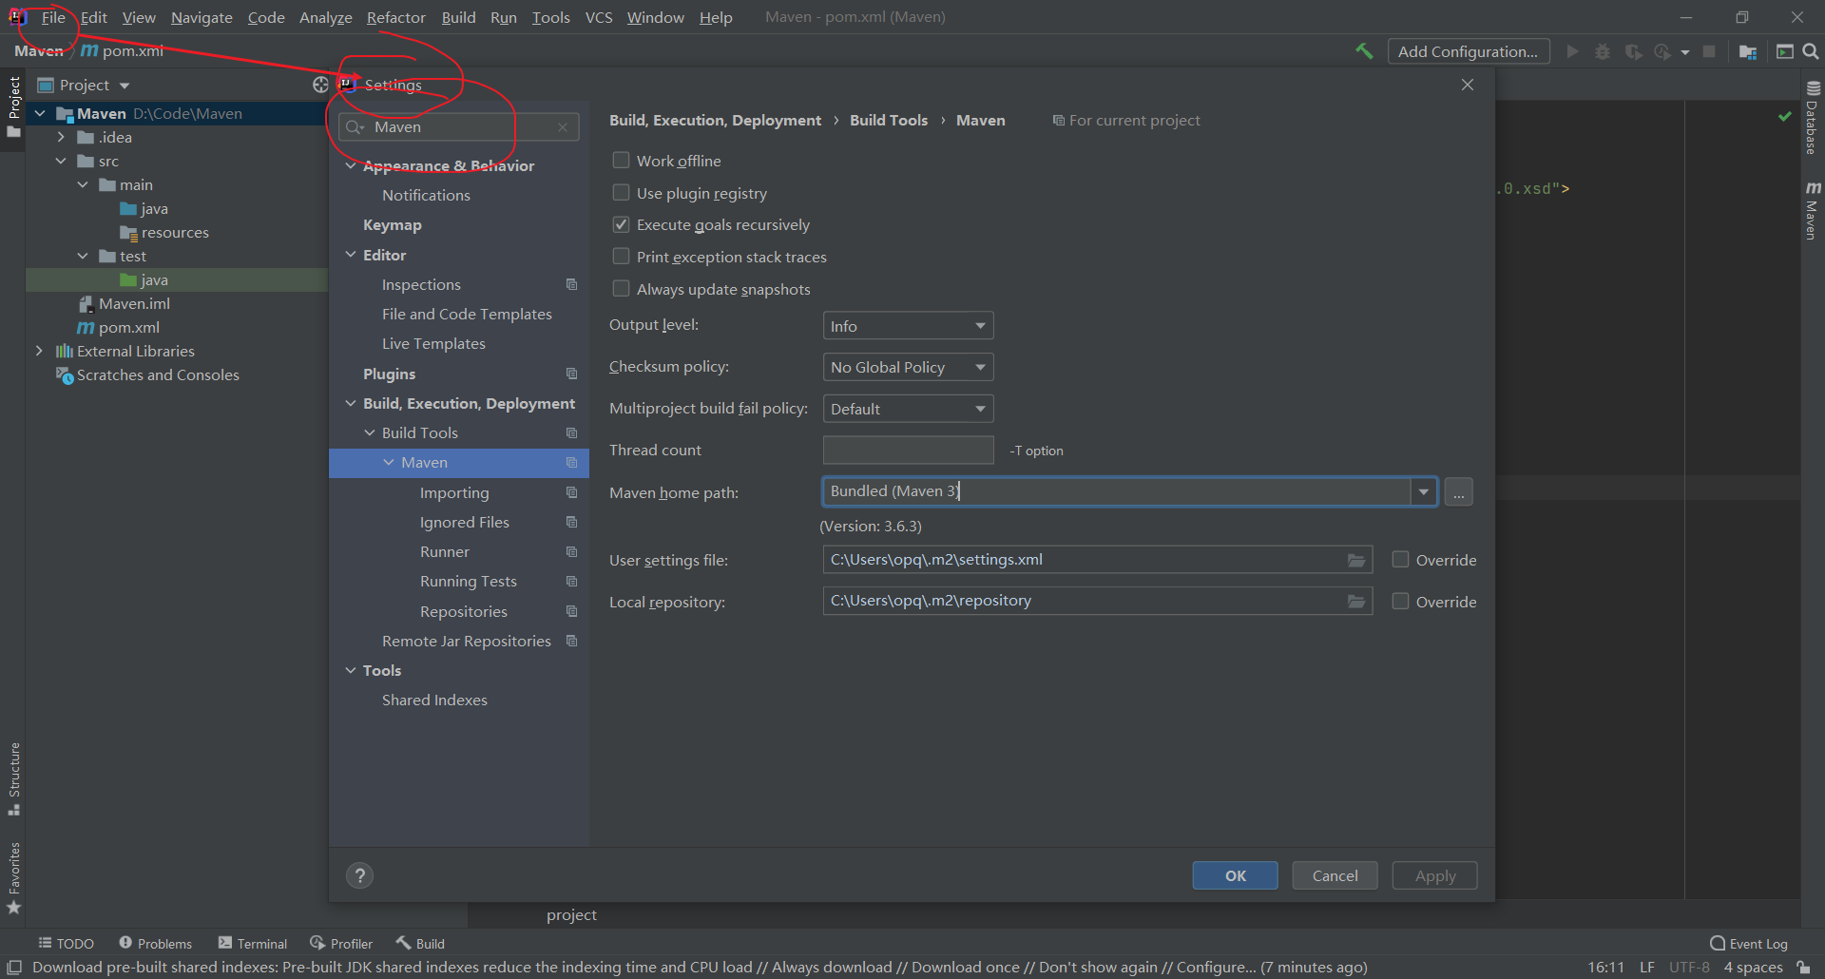Open the Checksum policy dropdown
The width and height of the screenshot is (1825, 979).
(x=908, y=367)
